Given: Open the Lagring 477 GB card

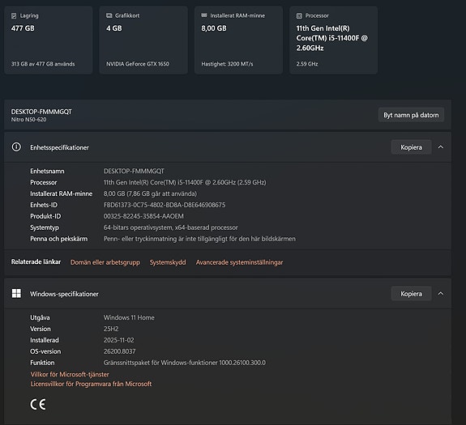Looking at the screenshot, I should tap(49, 40).
